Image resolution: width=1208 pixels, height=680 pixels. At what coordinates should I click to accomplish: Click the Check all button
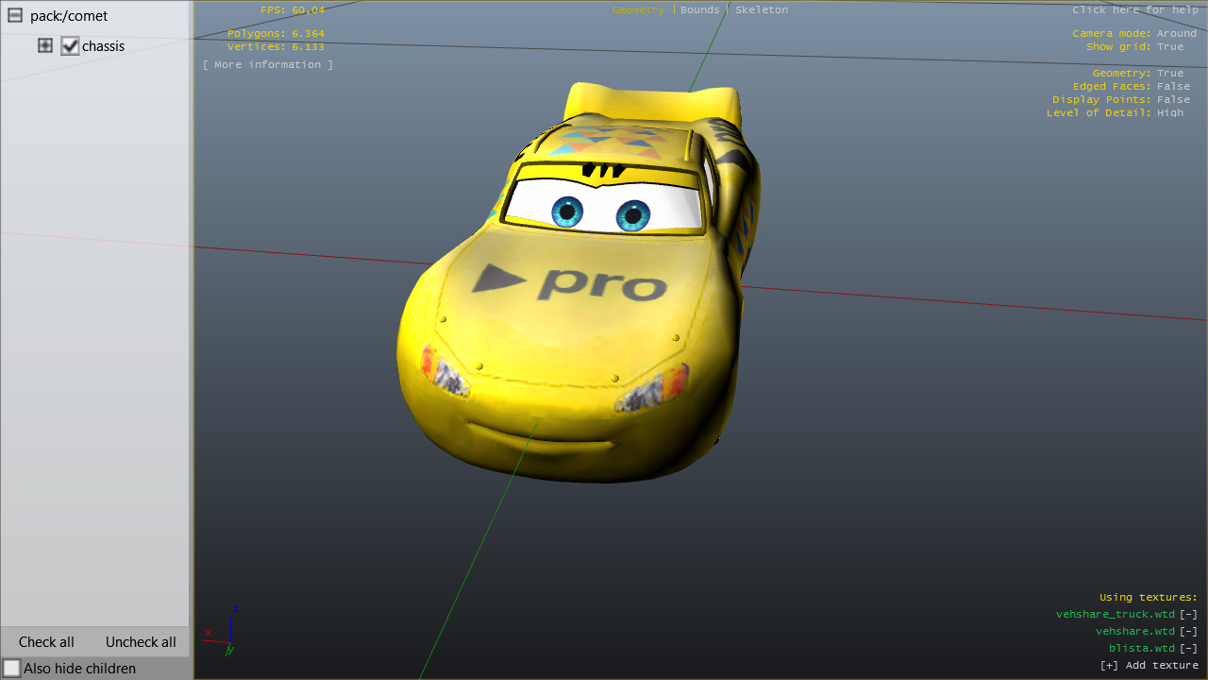click(x=46, y=641)
